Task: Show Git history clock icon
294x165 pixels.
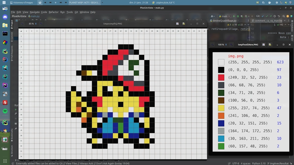Action: coord(275,16)
